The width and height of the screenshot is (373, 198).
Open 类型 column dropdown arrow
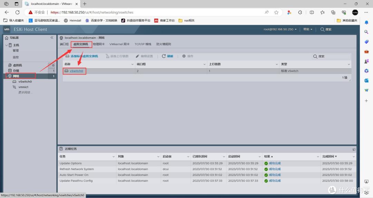[349, 64]
